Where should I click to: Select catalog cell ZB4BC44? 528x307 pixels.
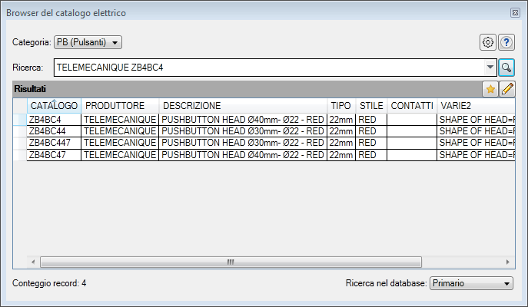pos(54,131)
